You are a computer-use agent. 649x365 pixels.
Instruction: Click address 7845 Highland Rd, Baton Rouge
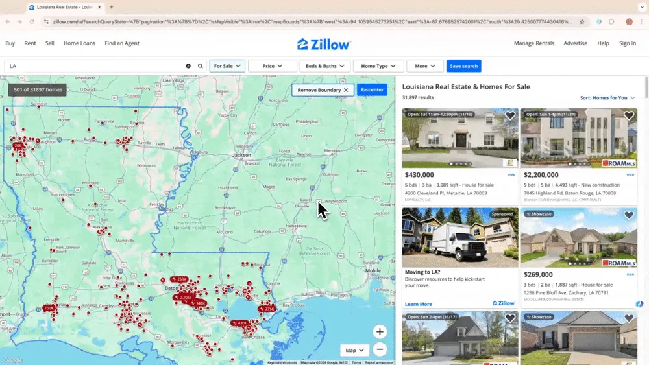[570, 193]
